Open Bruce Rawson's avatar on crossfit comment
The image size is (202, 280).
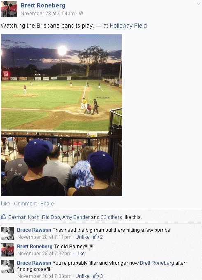coord(7,266)
